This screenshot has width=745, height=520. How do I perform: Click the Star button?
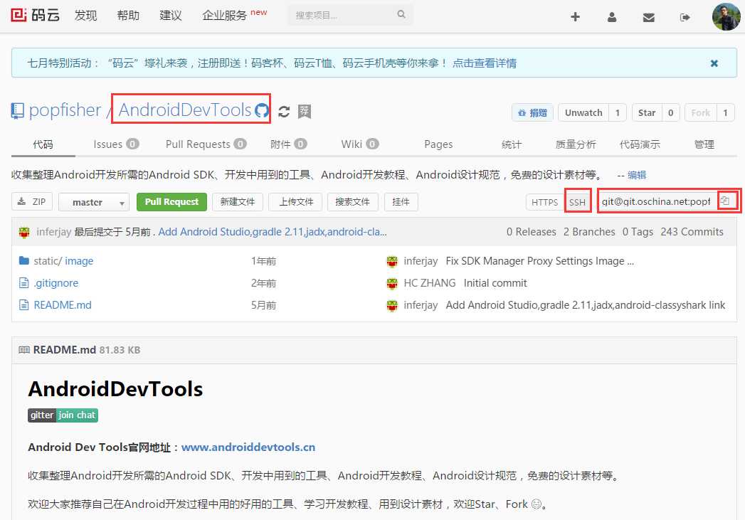click(647, 113)
